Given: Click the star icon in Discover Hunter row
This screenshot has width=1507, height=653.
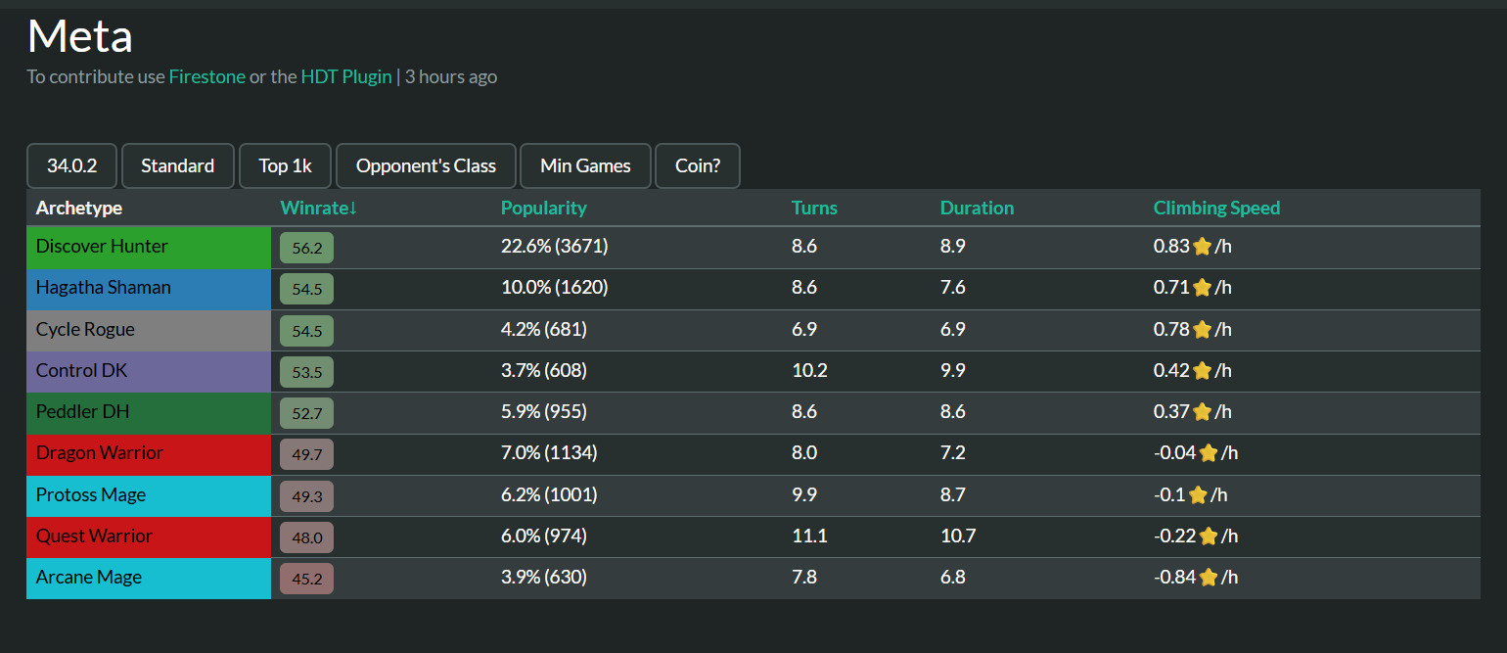Looking at the screenshot, I should pos(1202,247).
